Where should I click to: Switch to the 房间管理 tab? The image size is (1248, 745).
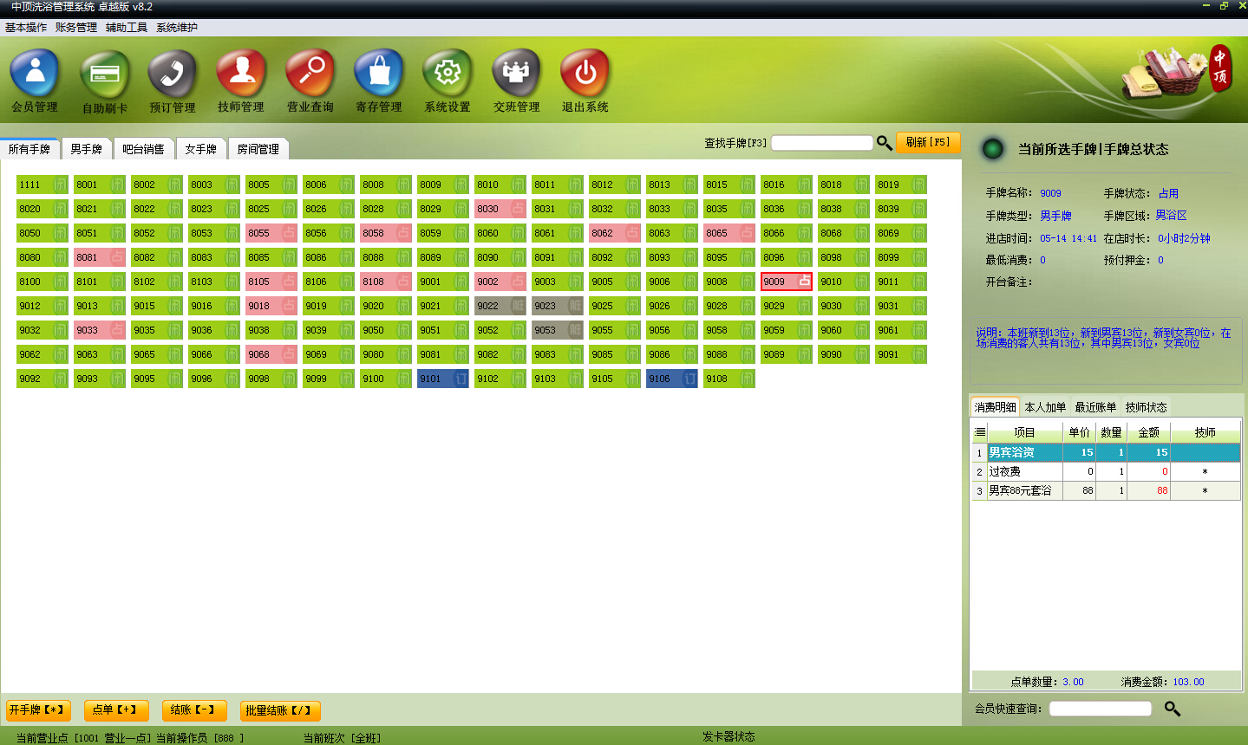point(258,149)
